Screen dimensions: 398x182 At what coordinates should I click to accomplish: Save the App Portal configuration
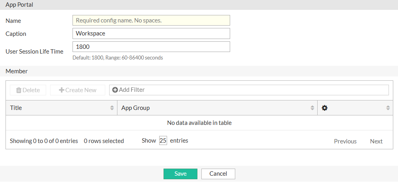pos(180,174)
